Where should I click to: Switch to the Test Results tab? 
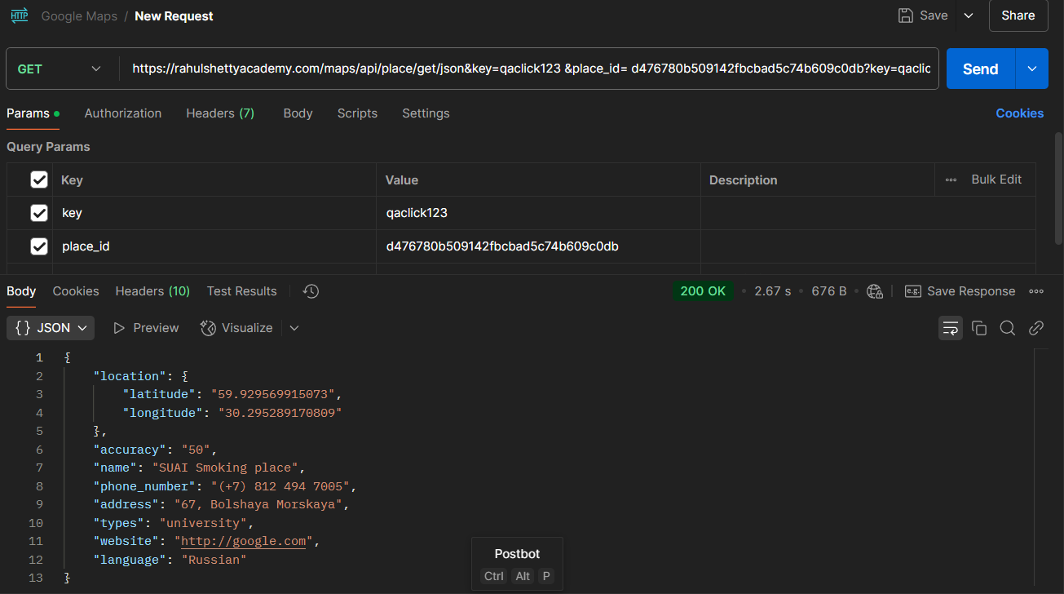242,291
